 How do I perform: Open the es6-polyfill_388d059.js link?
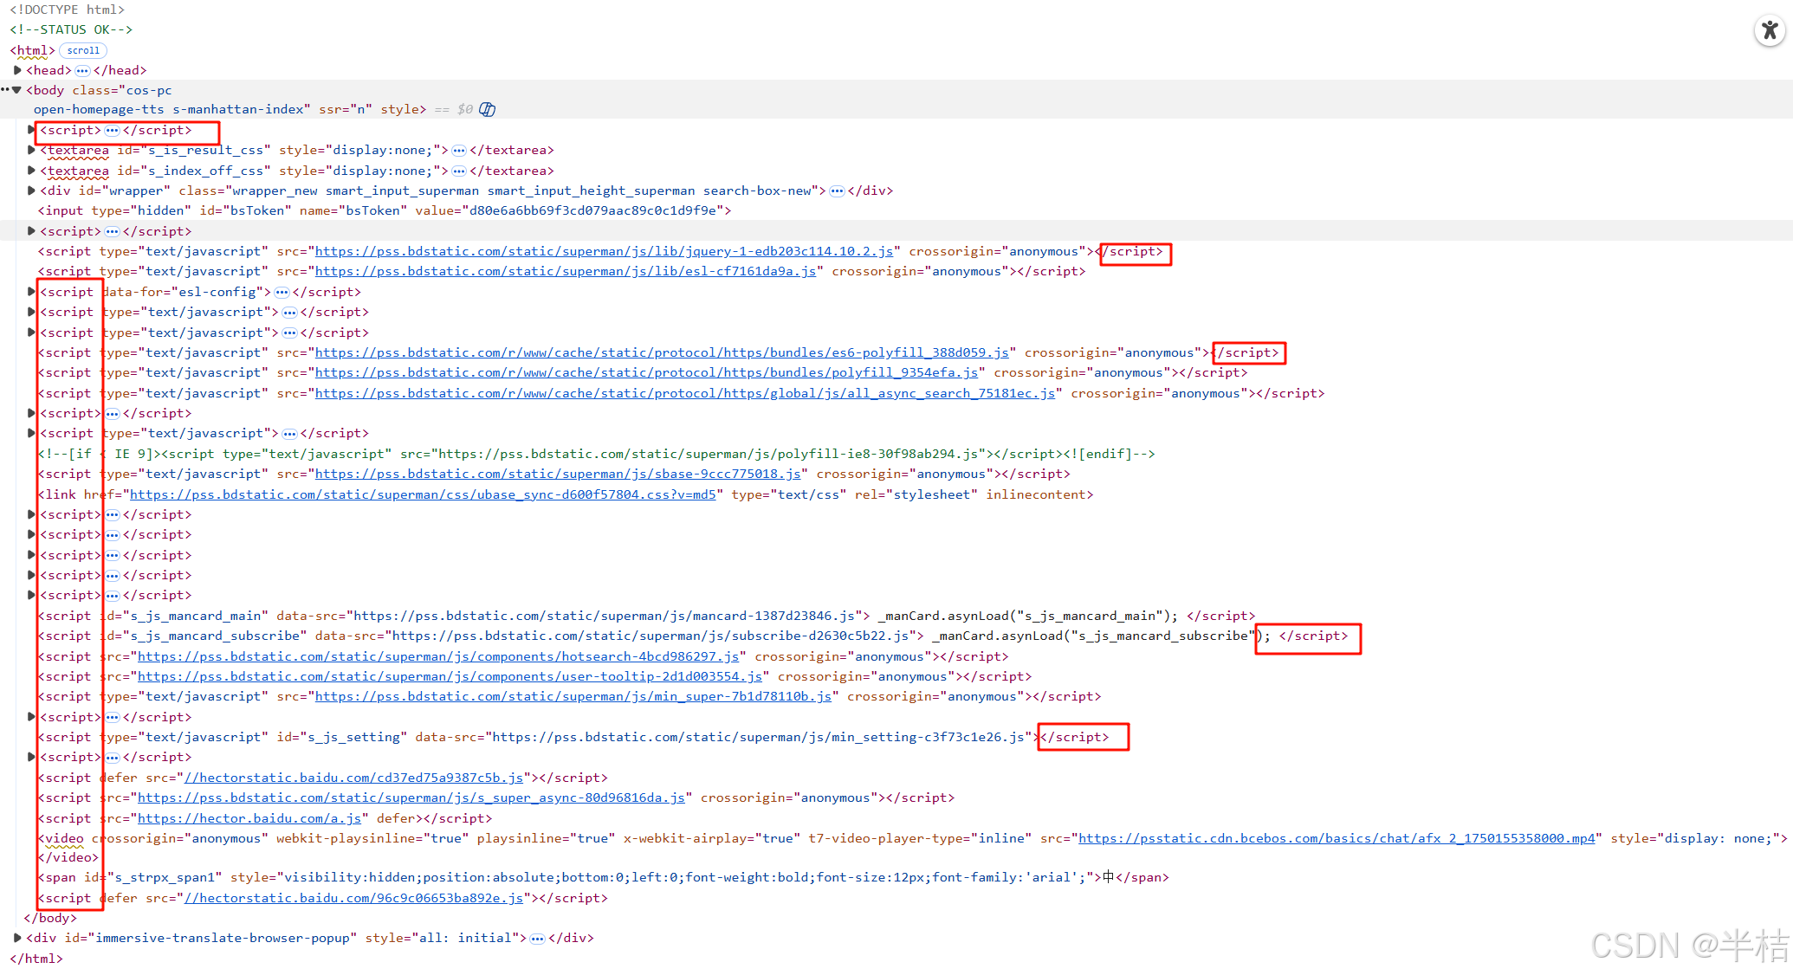click(662, 352)
